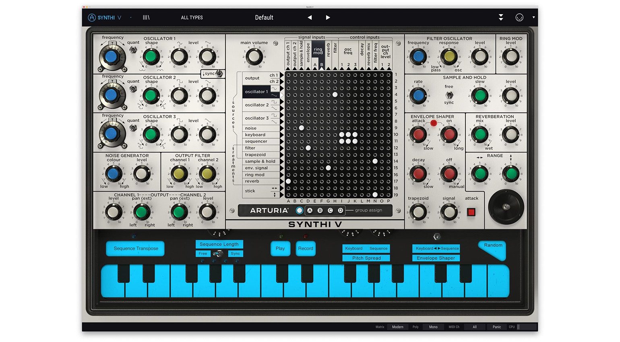The width and height of the screenshot is (620, 342).
Task: Flip sample and hold free/sync switch
Action: pos(449,95)
